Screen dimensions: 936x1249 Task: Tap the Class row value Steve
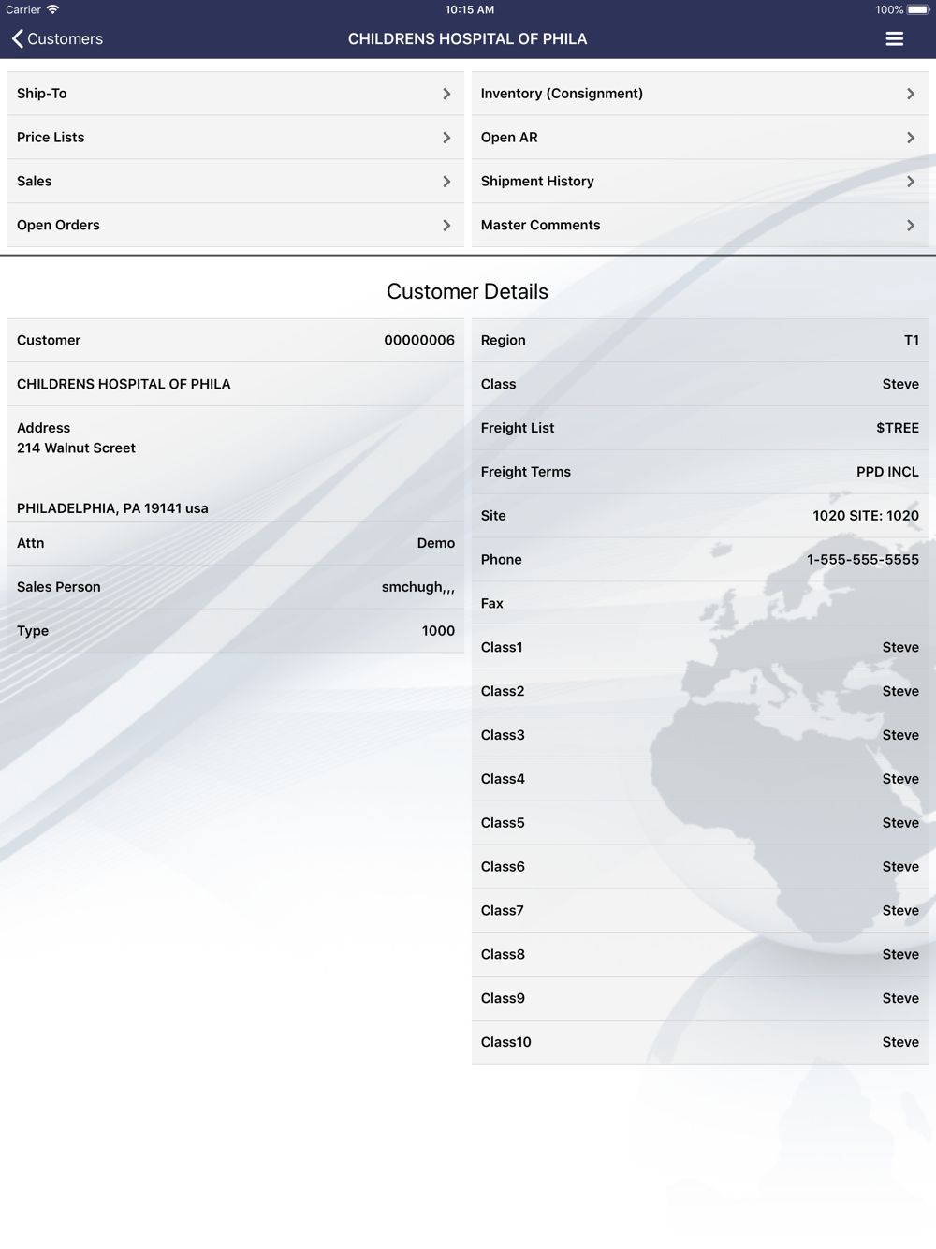pyautogui.click(x=900, y=385)
